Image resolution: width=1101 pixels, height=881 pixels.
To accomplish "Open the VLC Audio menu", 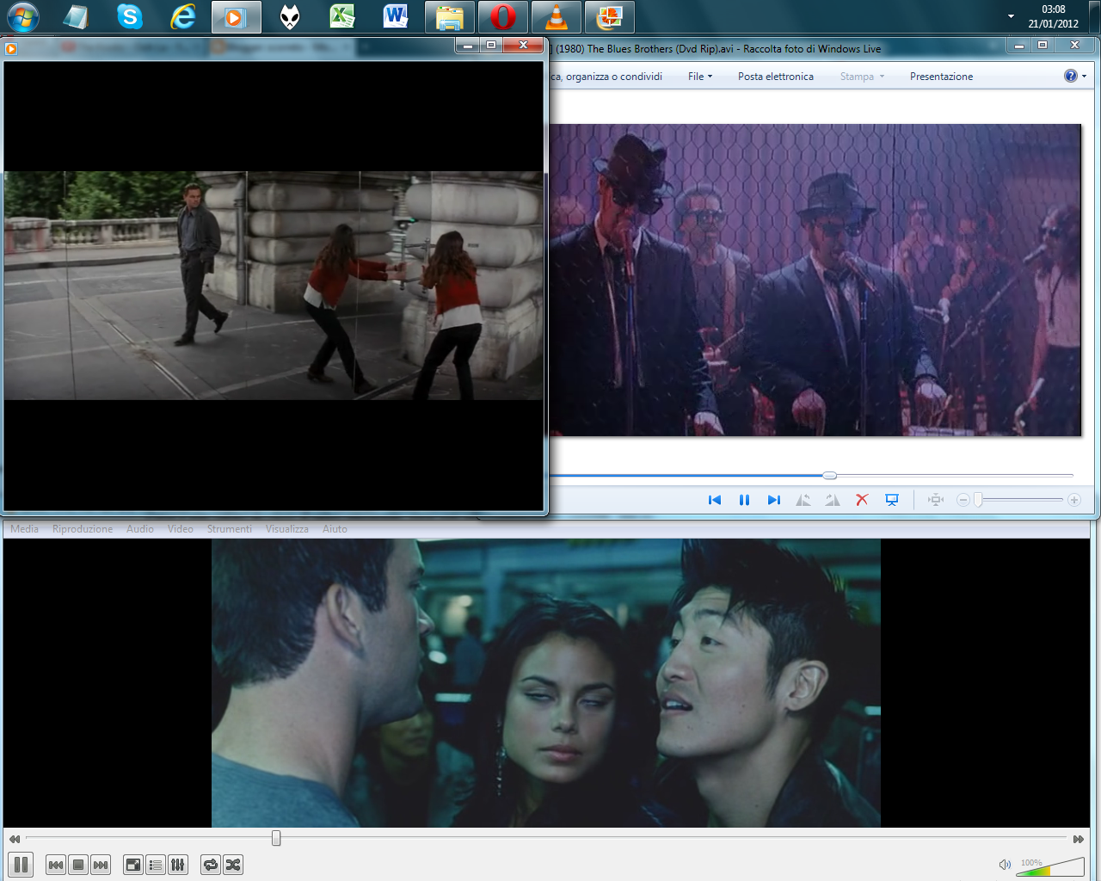I will click(140, 529).
